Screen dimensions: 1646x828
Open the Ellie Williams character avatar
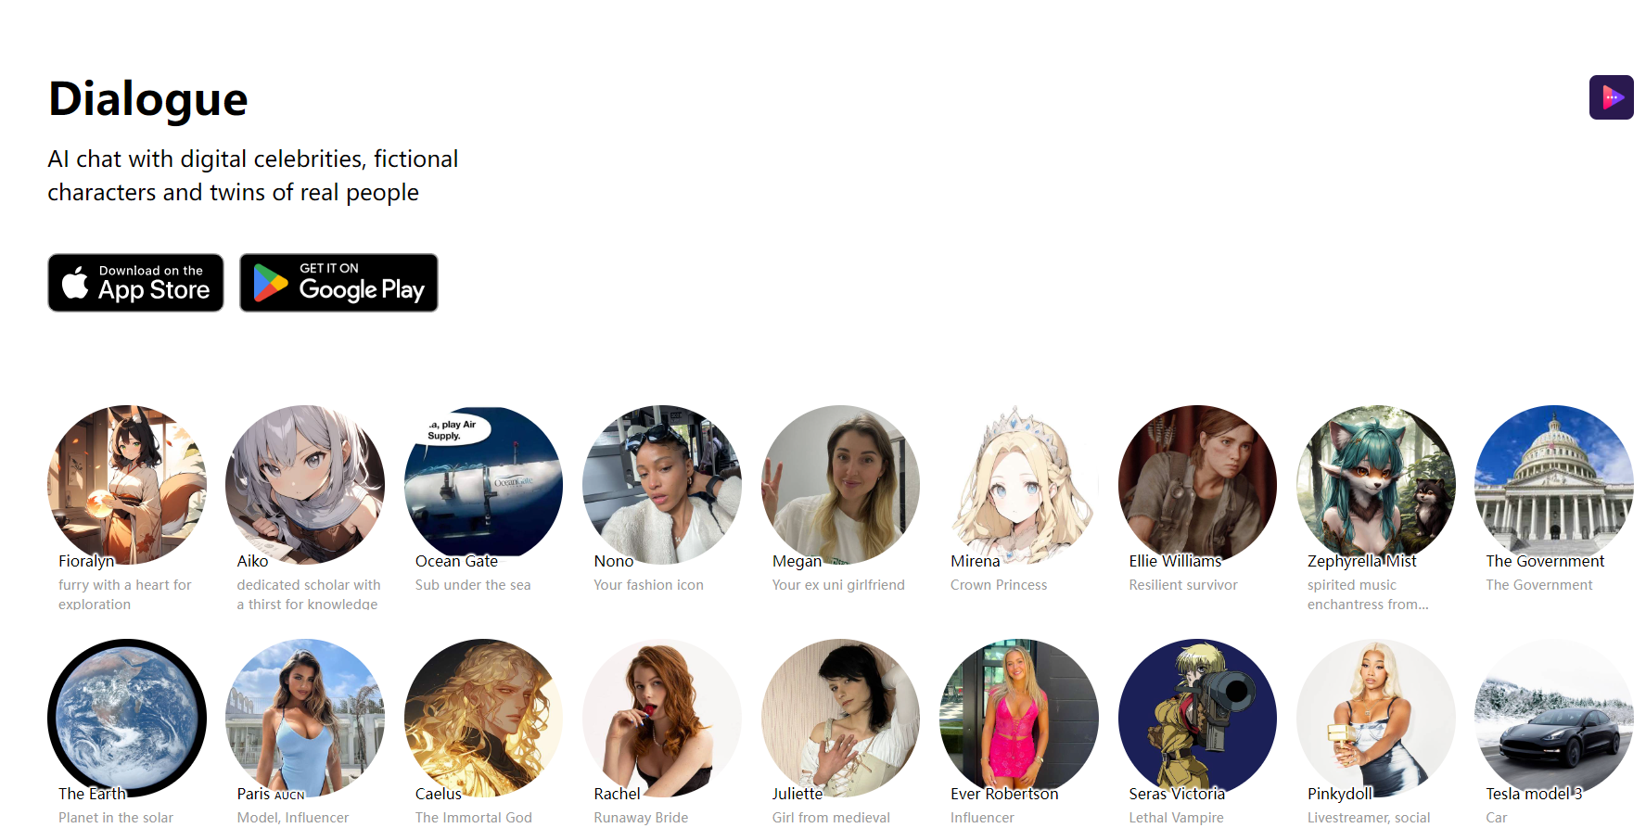[1198, 485]
